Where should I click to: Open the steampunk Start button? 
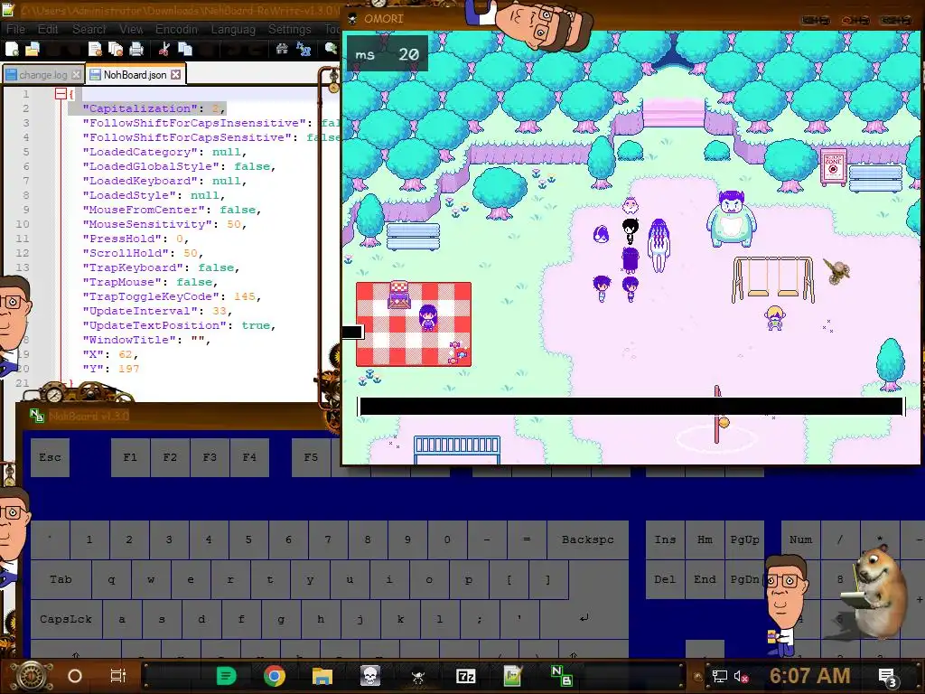tap(32, 676)
